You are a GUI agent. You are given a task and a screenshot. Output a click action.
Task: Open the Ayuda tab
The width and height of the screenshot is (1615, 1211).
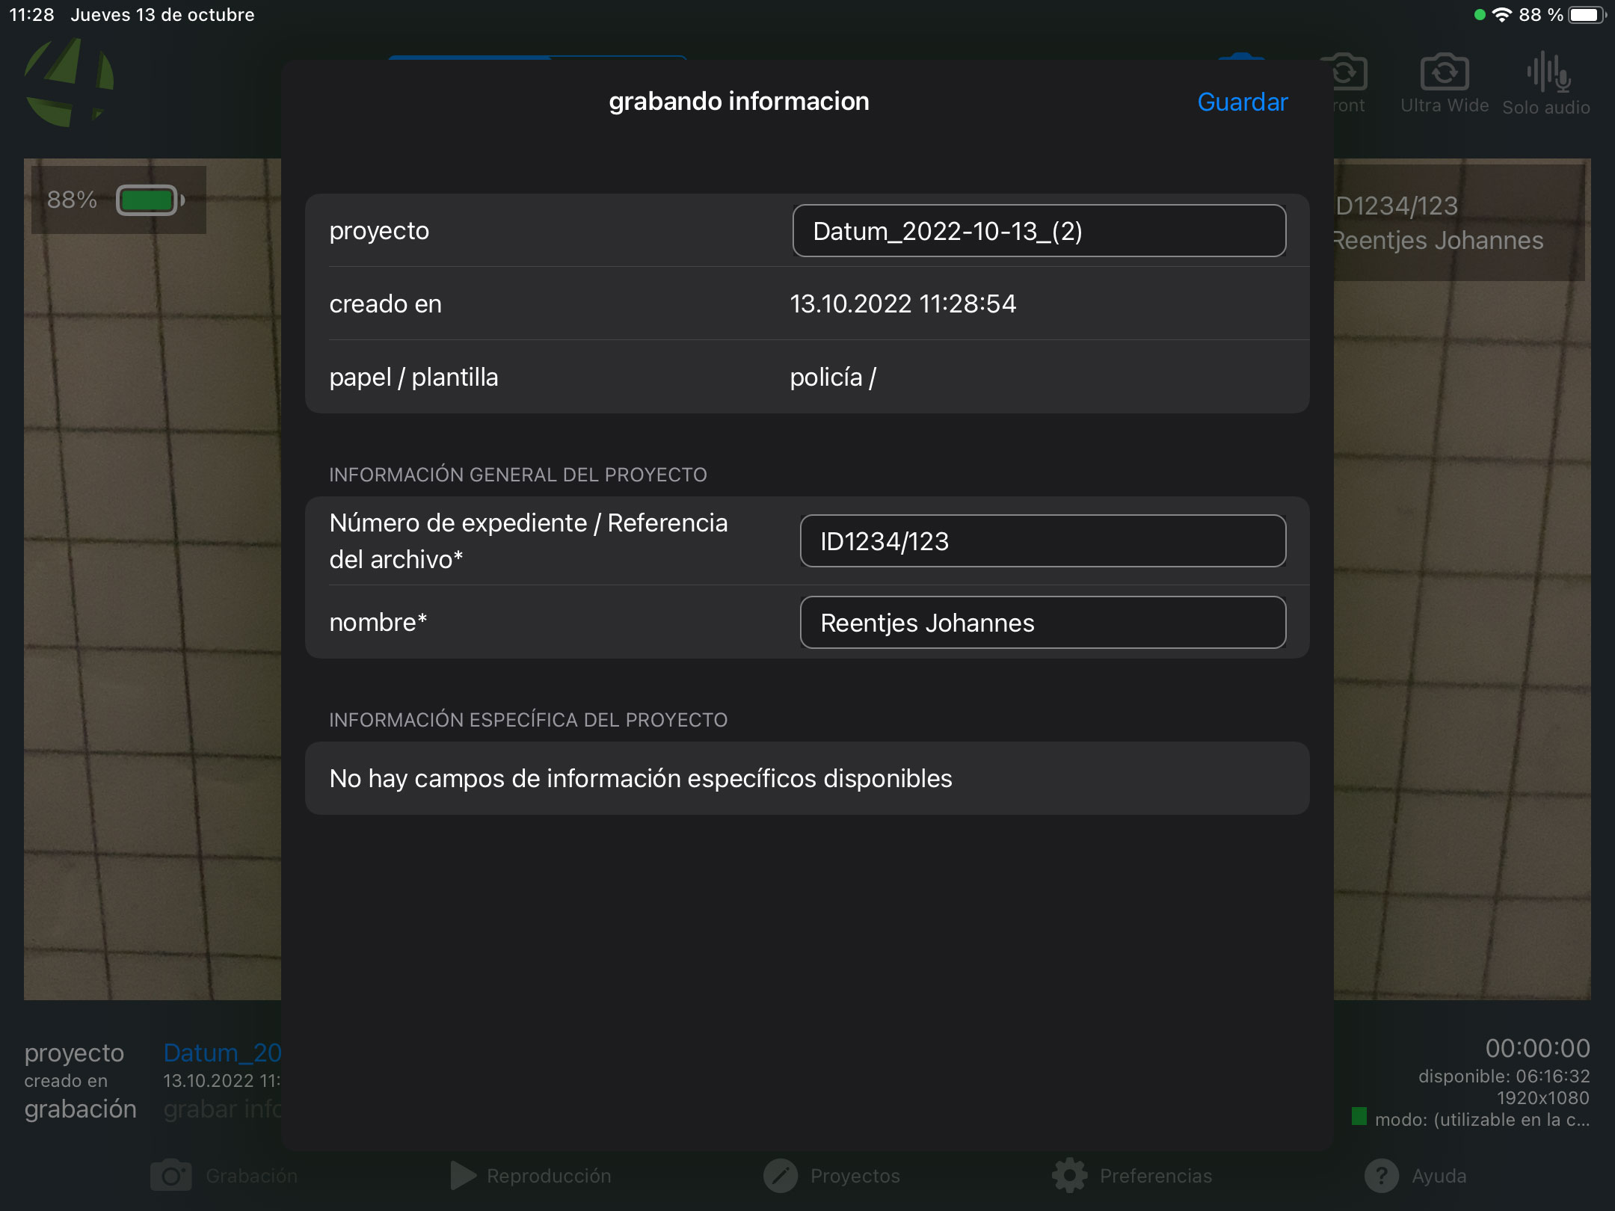point(1415,1176)
